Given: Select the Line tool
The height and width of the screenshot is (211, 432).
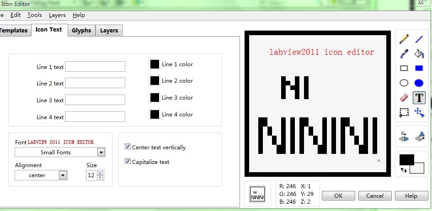Looking at the screenshot, I should click(419, 39).
